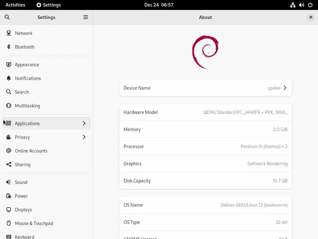This screenshot has height=239, width=318.
Task: Click the Debian swirl logo
Action: click(x=205, y=52)
